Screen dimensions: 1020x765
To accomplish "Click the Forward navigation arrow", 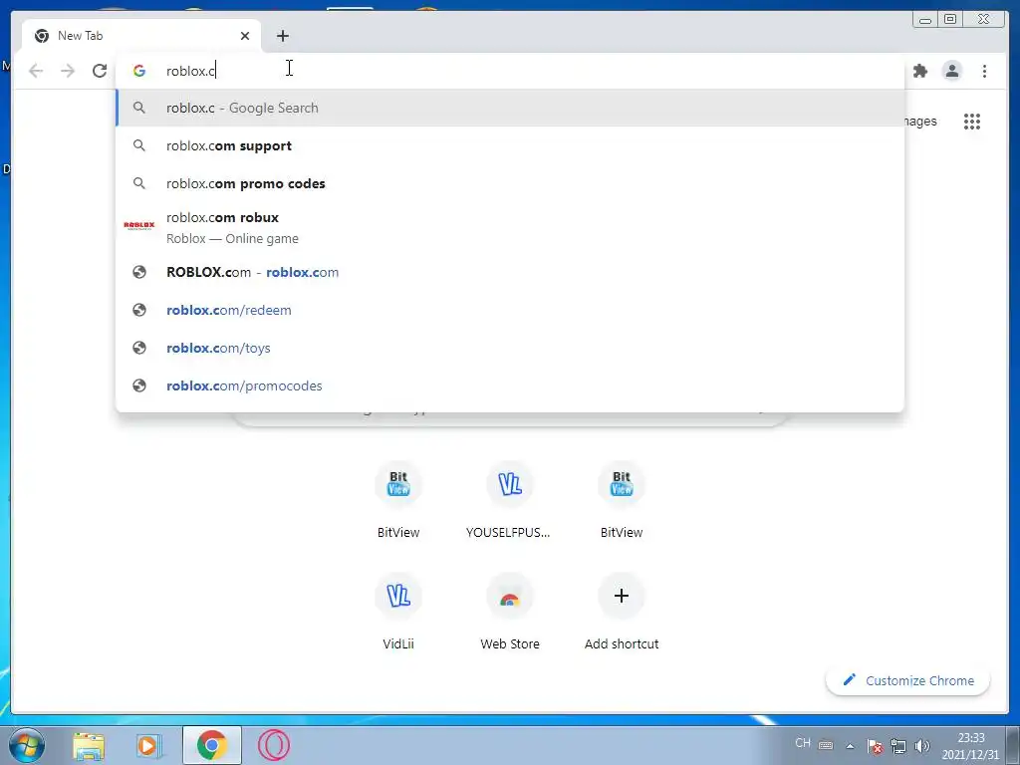I will pos(68,71).
